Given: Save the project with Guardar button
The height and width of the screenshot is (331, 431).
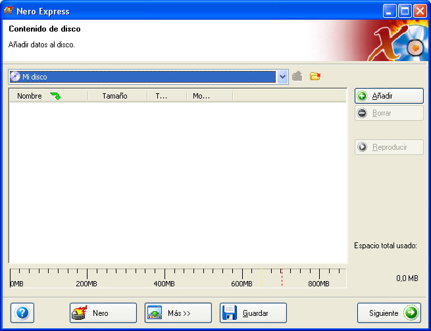Looking at the screenshot, I should coord(253,313).
